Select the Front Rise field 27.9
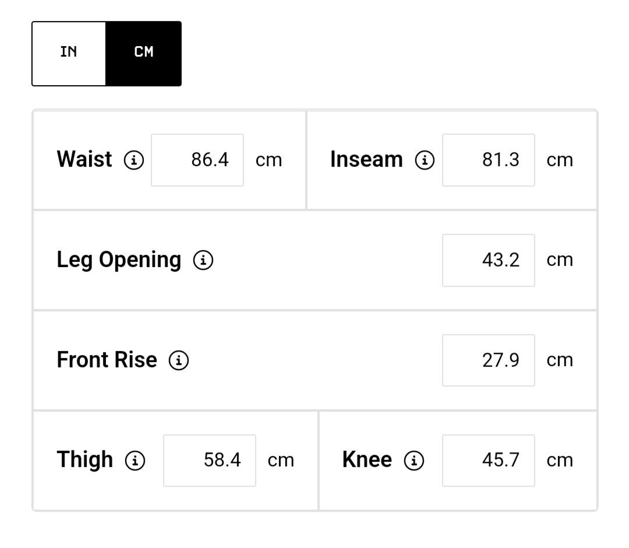Image resolution: width=629 pixels, height=548 pixels. [x=489, y=360]
